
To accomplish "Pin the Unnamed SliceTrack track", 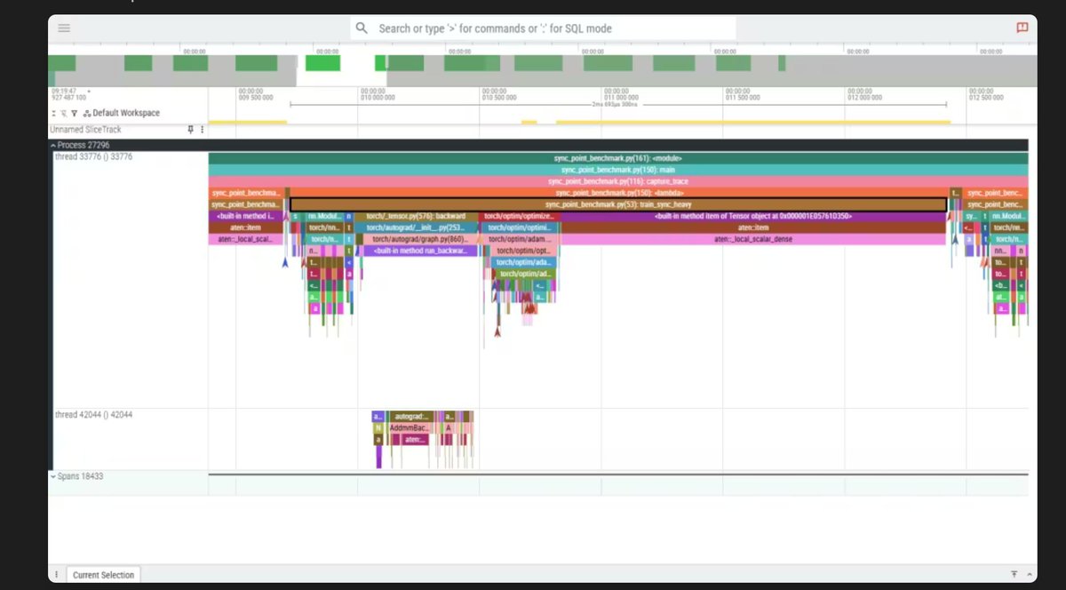I will (x=189, y=130).
